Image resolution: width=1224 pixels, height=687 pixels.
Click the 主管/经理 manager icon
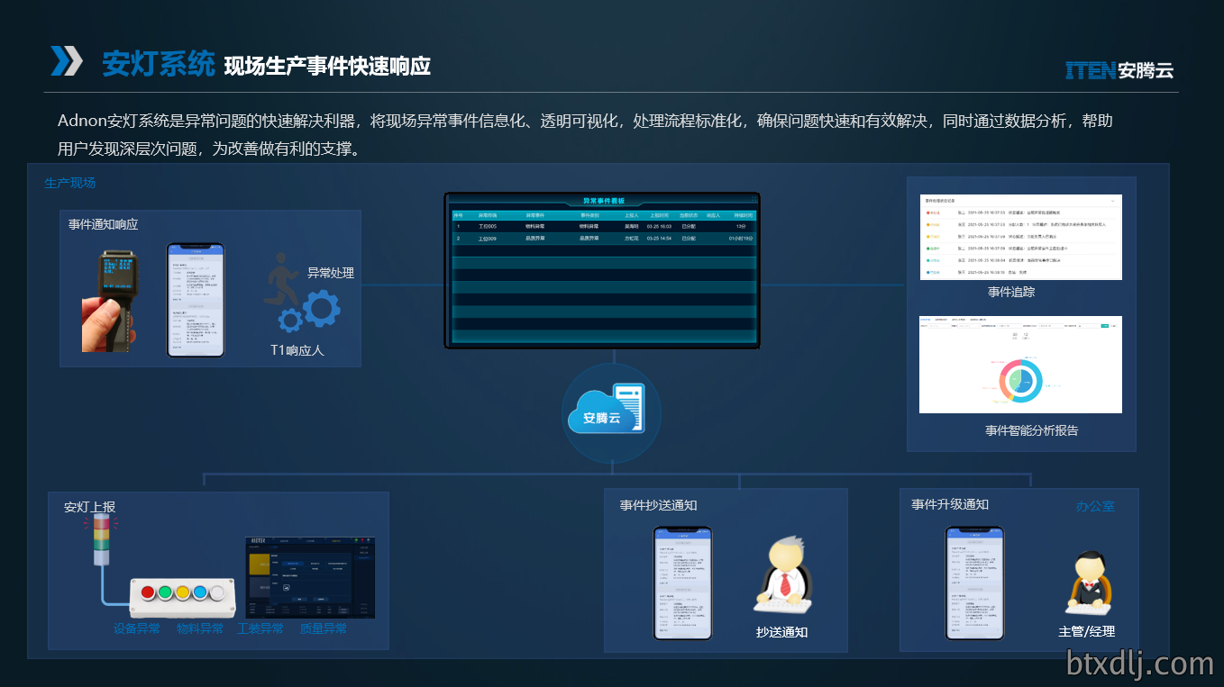coord(1090,583)
